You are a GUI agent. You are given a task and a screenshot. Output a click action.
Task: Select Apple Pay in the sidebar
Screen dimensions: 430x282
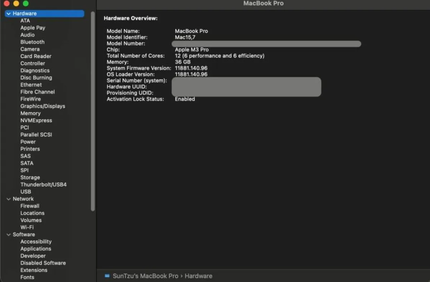pos(33,28)
